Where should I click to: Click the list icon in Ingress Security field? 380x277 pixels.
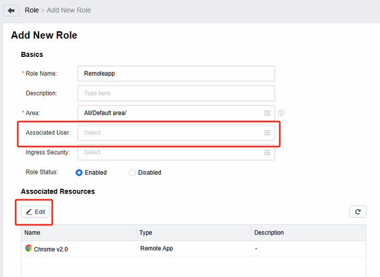(267, 152)
